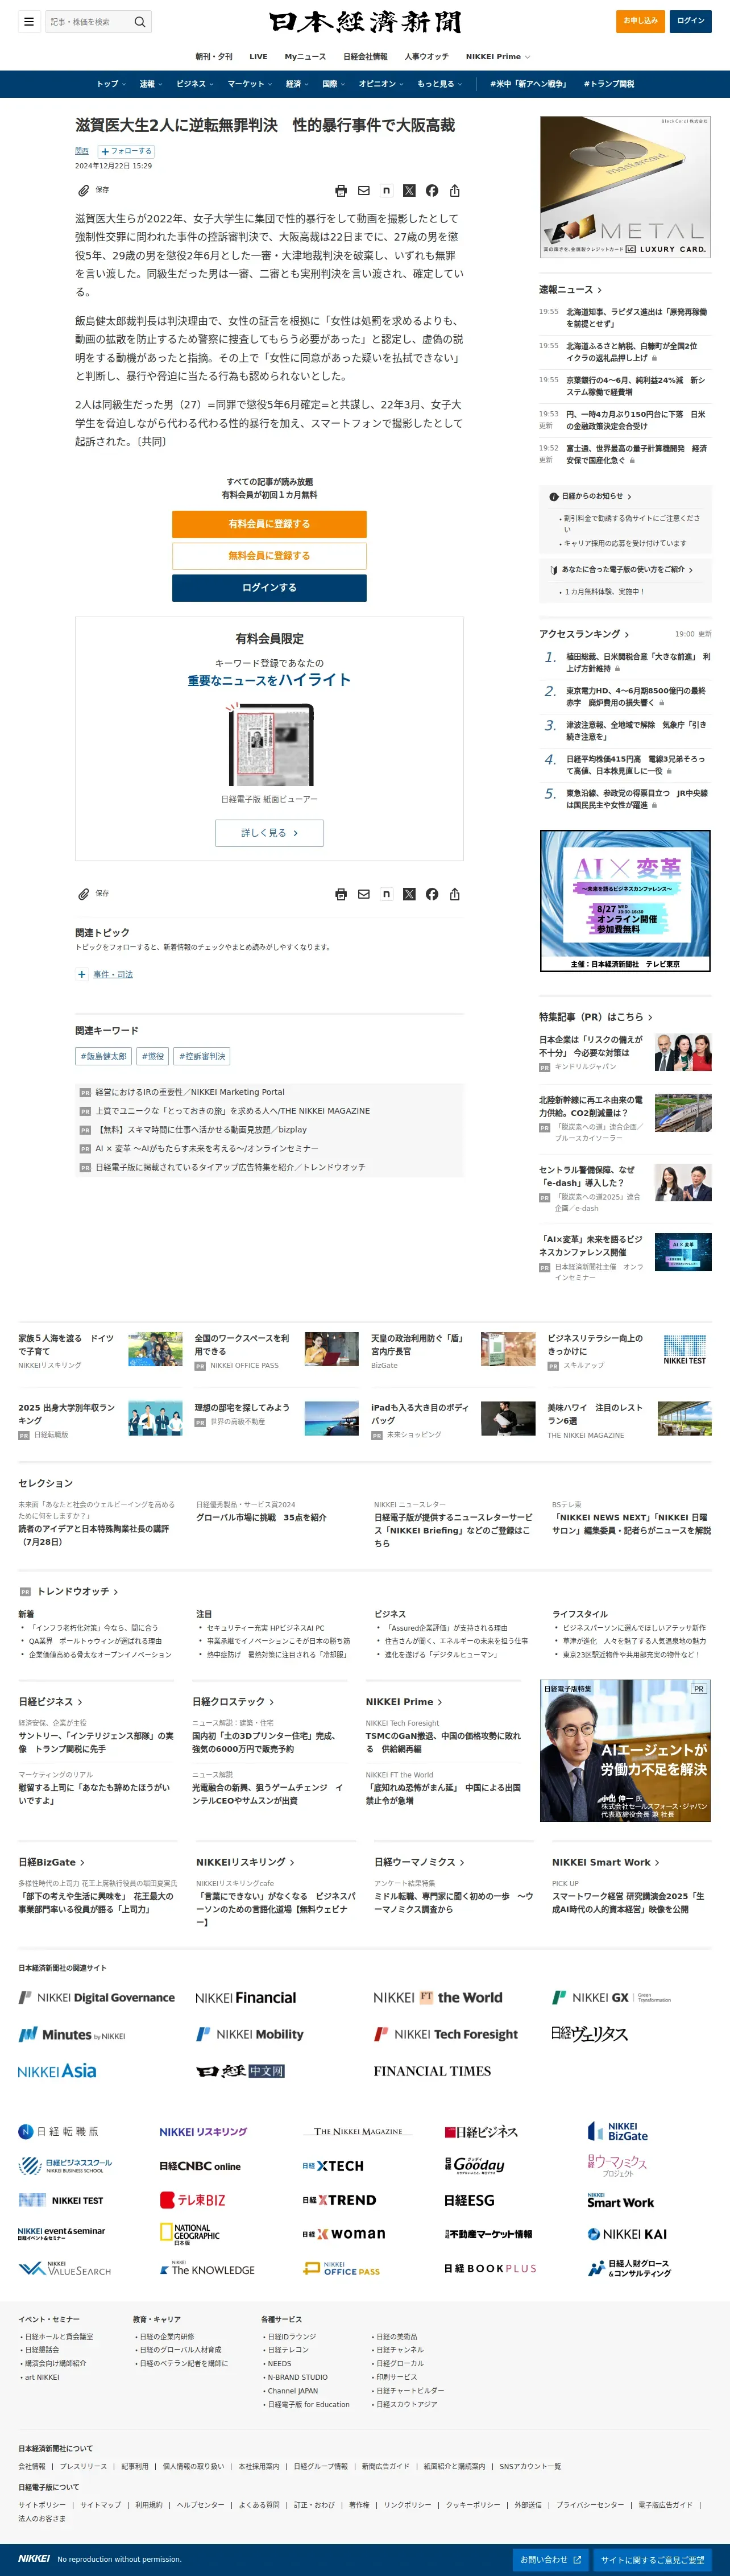
Task: Click the 詳しく見る button
Action: pyautogui.click(x=269, y=833)
